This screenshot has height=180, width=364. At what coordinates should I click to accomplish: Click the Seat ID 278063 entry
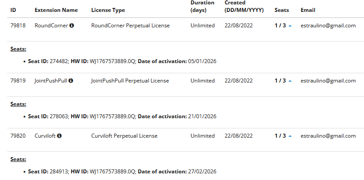click(47, 116)
